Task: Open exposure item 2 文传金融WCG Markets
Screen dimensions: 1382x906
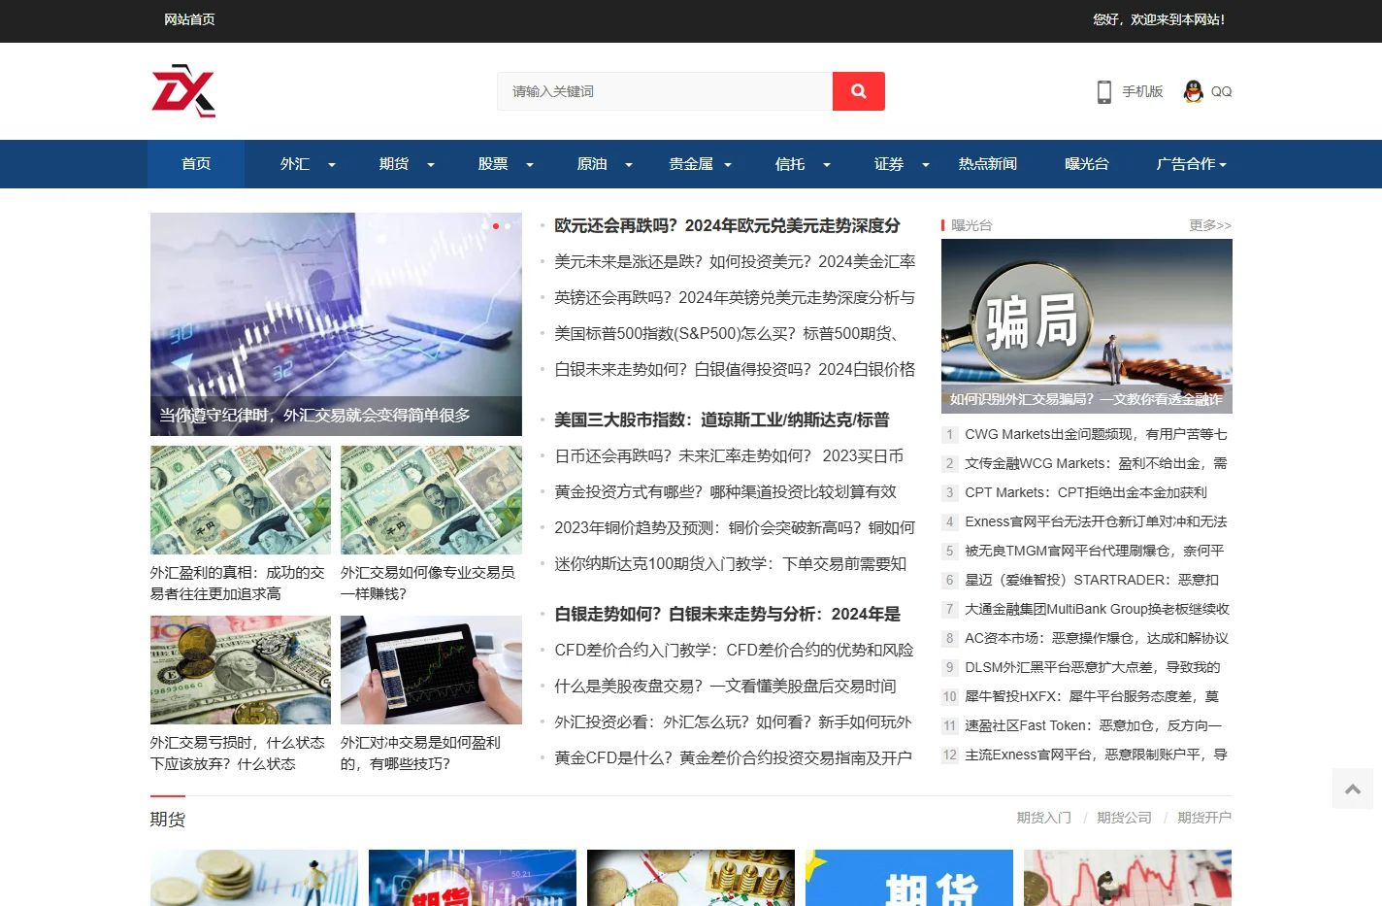Action: click(1096, 463)
